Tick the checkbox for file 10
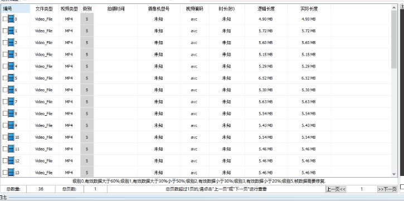 [x=5, y=138]
